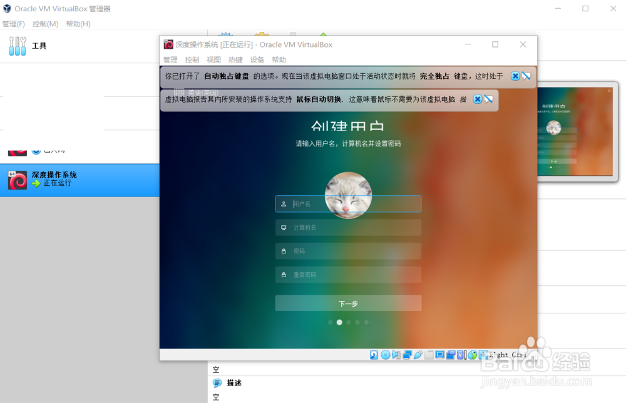Click the Tools wrench icon in manager
626x403 pixels.
coord(18,46)
